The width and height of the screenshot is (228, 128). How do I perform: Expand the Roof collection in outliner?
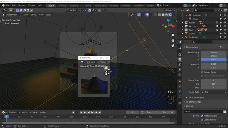click(x=183, y=30)
